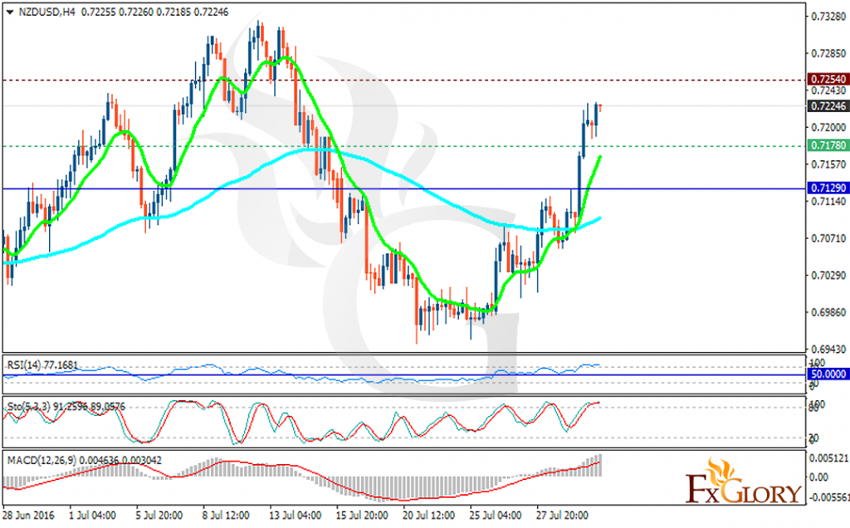This screenshot has width=850, height=528.
Task: Click the 0.69430 price axis value
Action: click(x=828, y=349)
